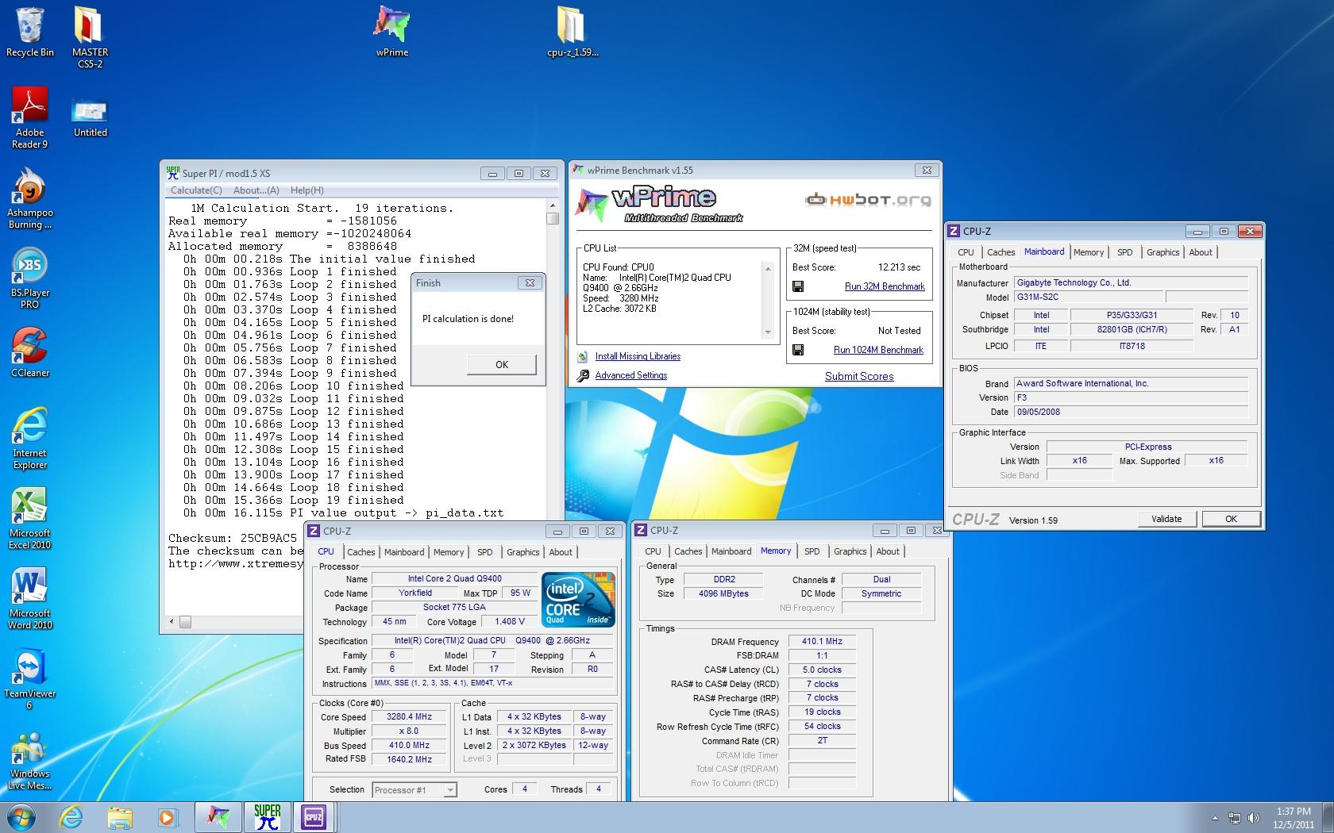Open the Calculate(C) menu in Super PI
Viewport: 1334px width, 833px height.
click(196, 190)
